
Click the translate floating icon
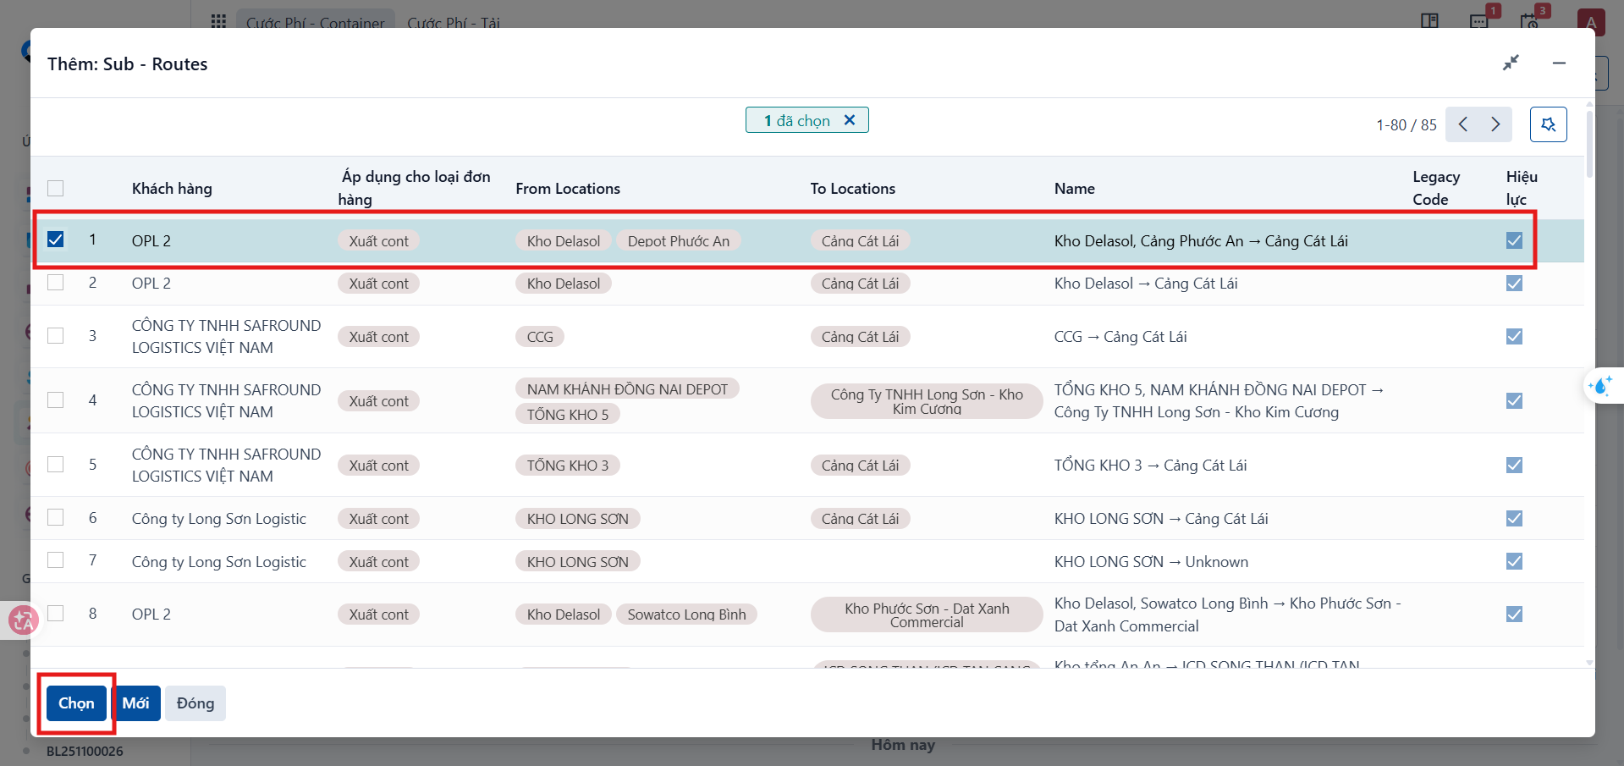23,620
